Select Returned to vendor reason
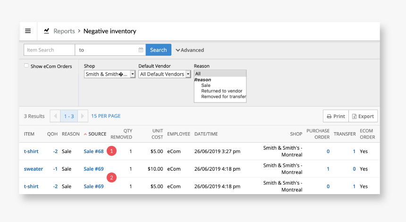 [x=221, y=91]
